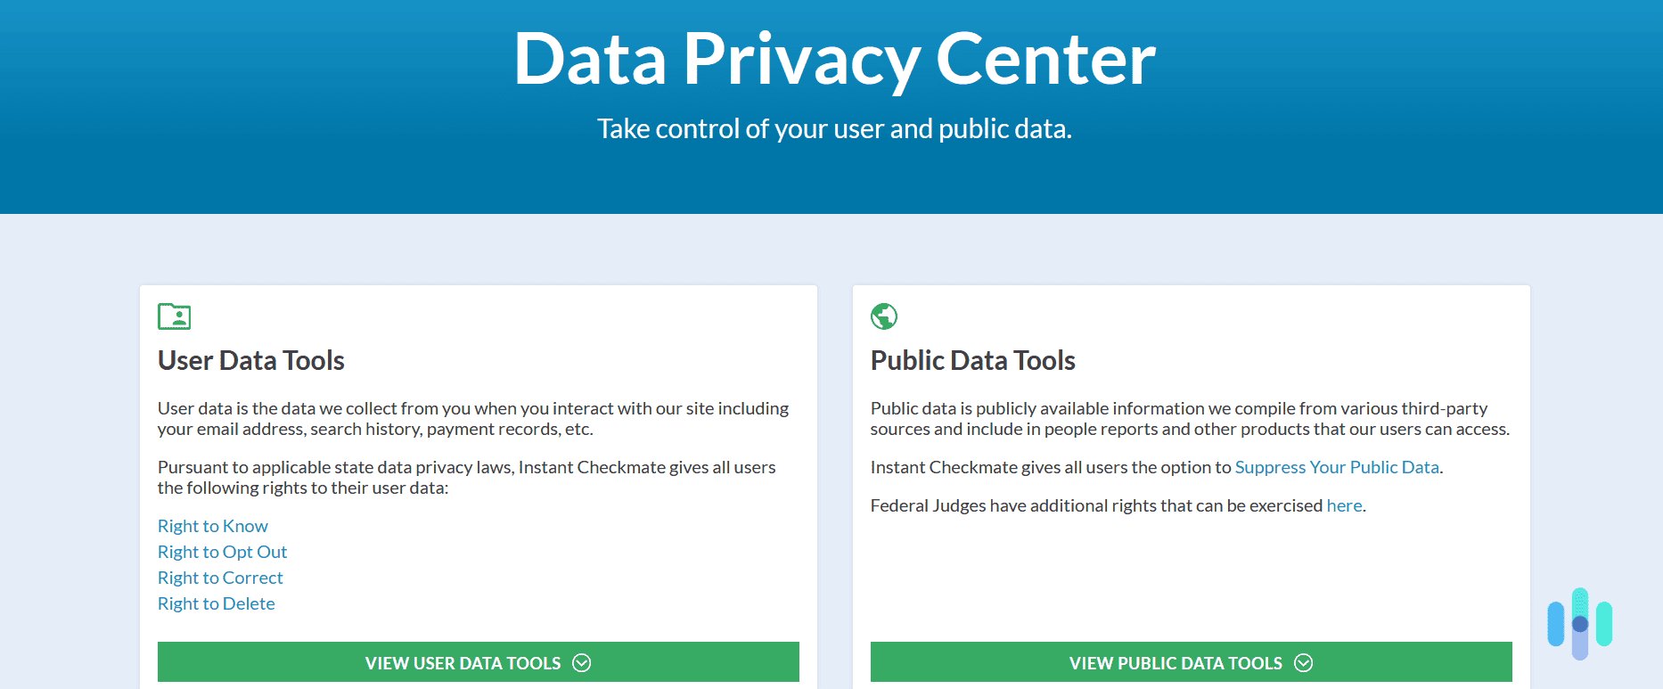
Task: Open the Right to Correct link
Action: coord(219,578)
